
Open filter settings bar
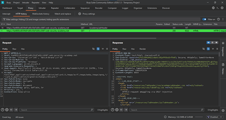[101, 19]
